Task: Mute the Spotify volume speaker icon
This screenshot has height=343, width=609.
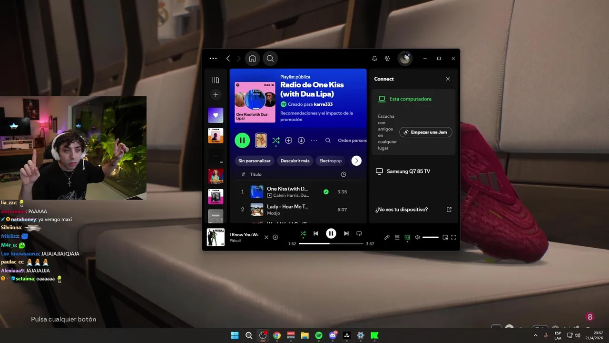Action: [417, 237]
